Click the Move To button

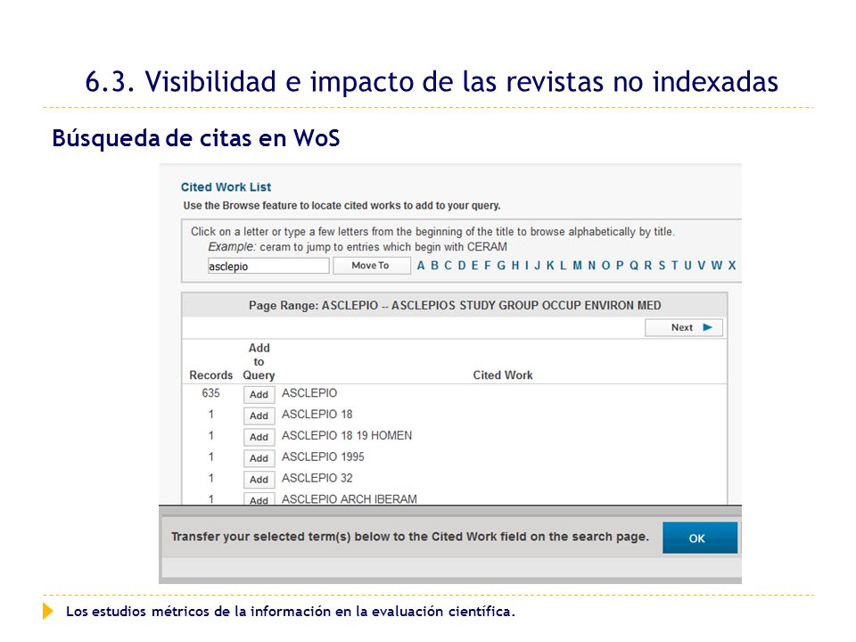(371, 266)
